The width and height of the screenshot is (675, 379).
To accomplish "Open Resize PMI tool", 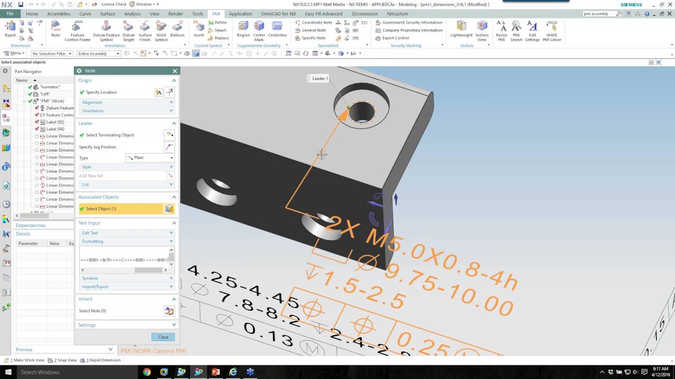I will pos(502,31).
